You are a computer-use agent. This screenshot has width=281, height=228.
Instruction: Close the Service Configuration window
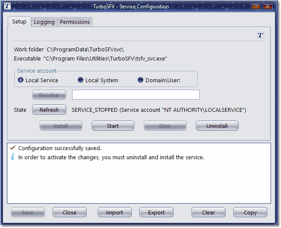click(x=268, y=7)
